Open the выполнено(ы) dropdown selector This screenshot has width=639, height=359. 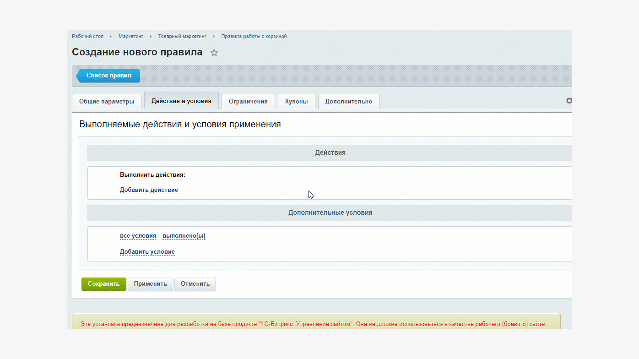184,236
